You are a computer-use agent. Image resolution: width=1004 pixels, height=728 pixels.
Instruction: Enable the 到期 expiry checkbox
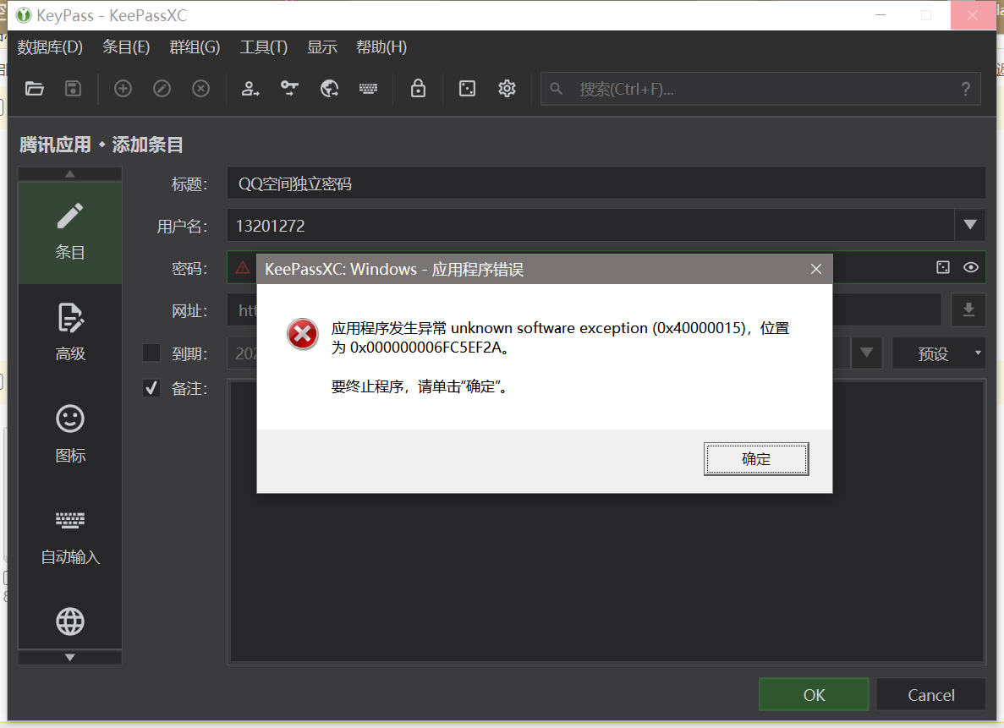(151, 353)
